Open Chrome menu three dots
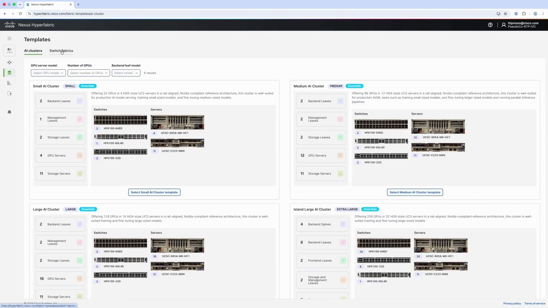 pos(543,14)
